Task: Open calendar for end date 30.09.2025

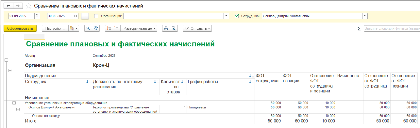Action: click(x=76, y=16)
